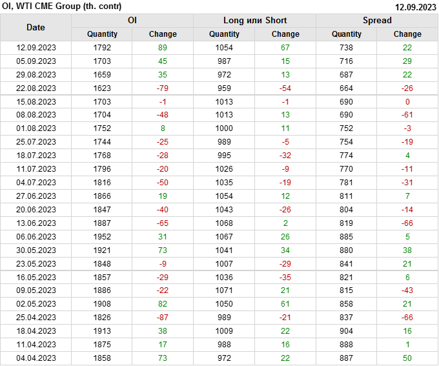439x366 pixels.
Task: Click the OI group header
Action: pos(132,20)
